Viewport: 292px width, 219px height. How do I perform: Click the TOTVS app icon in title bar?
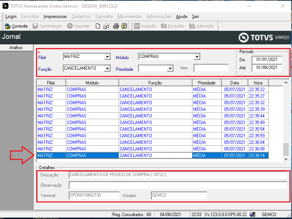pyautogui.click(x=6, y=6)
